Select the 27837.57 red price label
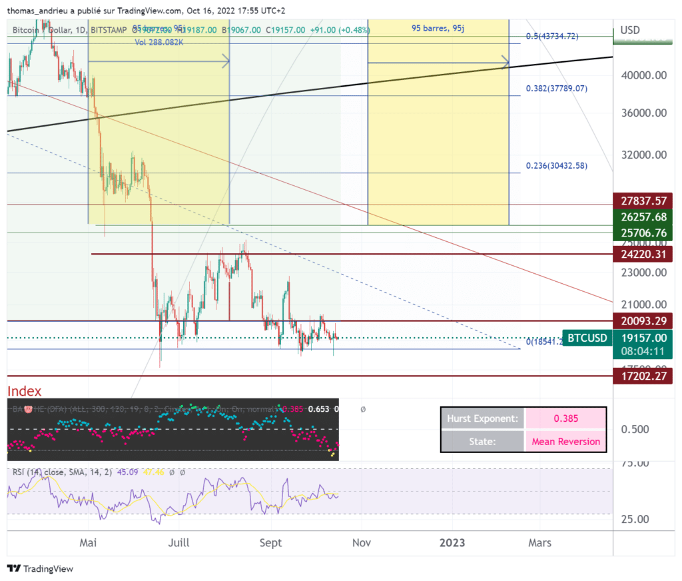This screenshot has height=581, width=682. point(643,201)
